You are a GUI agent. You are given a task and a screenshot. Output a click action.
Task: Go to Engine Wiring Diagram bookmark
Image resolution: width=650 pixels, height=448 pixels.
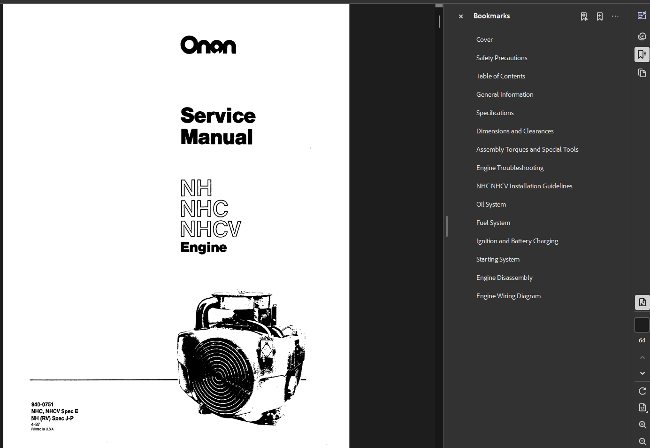point(508,296)
